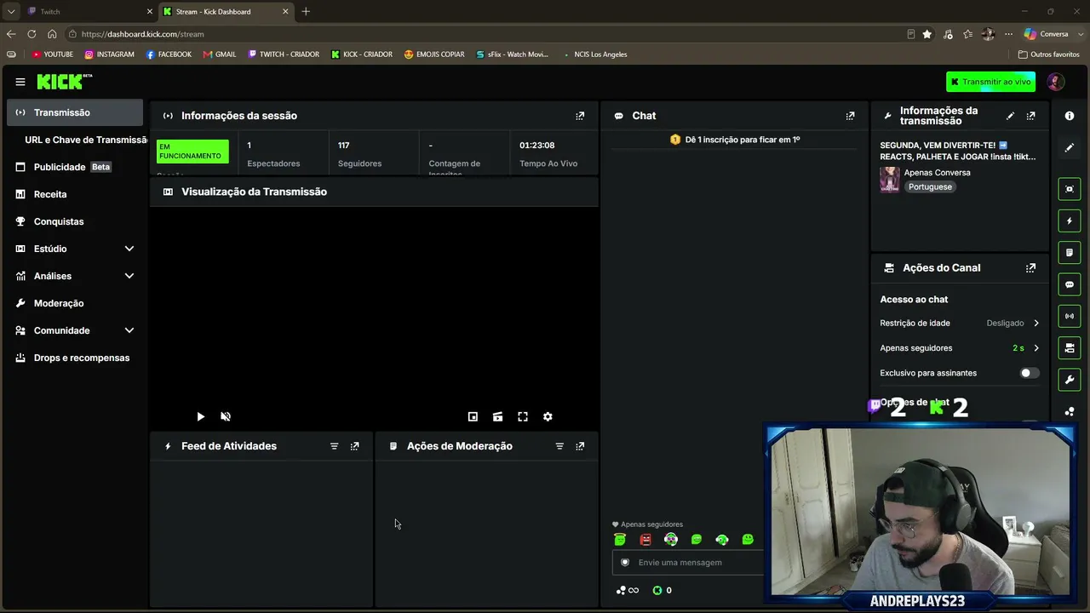Viewport: 1090px width, 613px height.
Task: Pop out the Ações do Canal panel
Action: click(x=1030, y=267)
